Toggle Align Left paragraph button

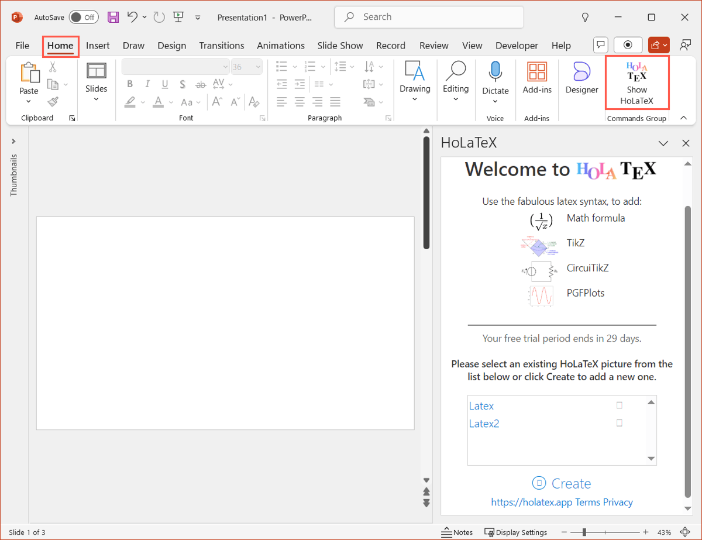(x=282, y=102)
